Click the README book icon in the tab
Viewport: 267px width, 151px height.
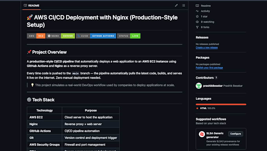pos(26,5)
